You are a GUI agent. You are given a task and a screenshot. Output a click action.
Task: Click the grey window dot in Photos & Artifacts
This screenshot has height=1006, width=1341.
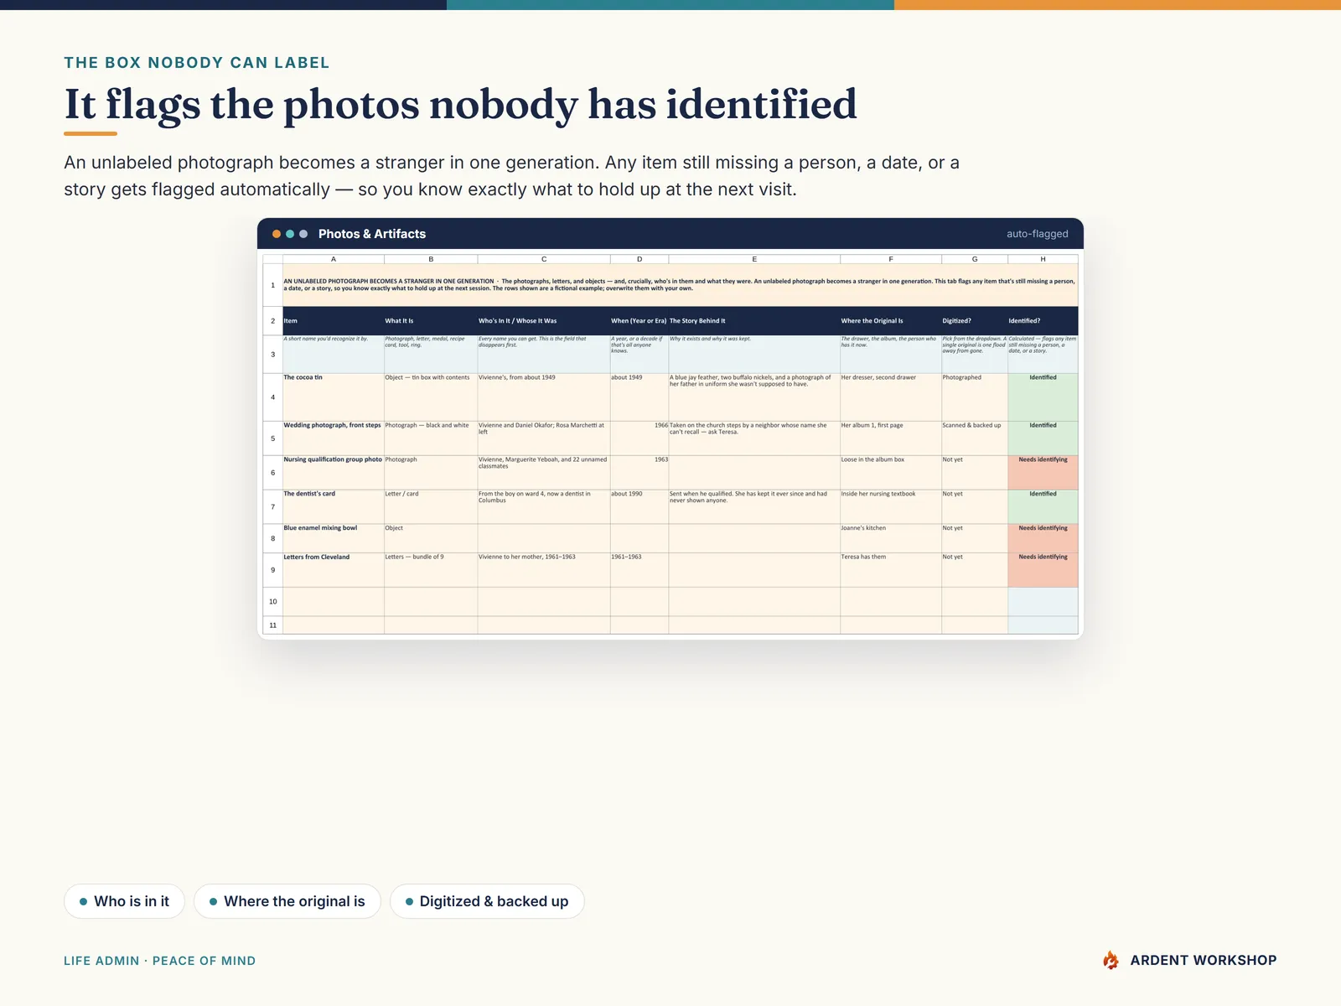[303, 234]
